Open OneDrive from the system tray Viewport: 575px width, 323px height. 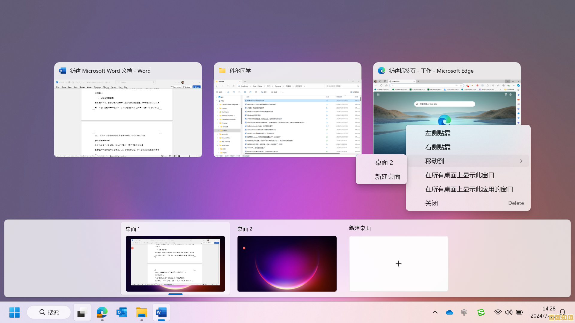pyautogui.click(x=449, y=312)
